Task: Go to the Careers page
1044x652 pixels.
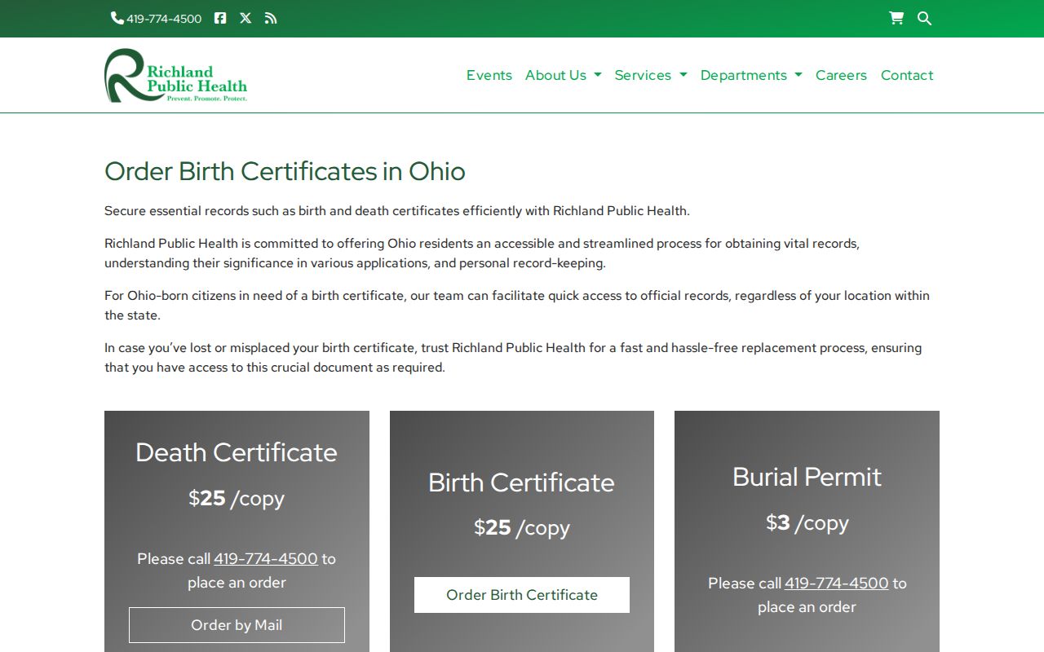Action: click(841, 75)
